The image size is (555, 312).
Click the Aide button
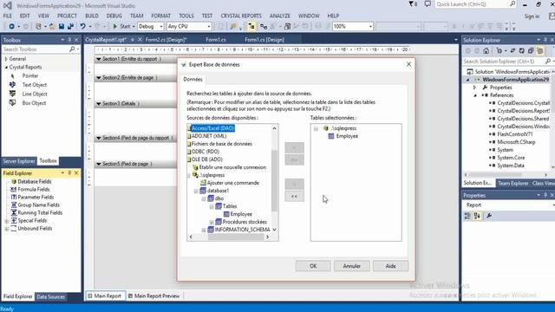point(390,266)
